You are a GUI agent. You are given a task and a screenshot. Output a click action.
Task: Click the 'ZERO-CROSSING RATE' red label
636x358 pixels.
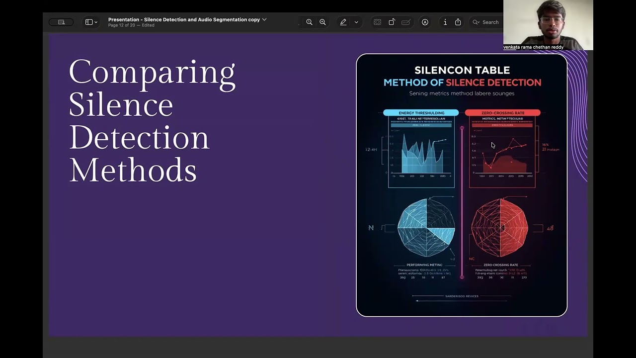[x=502, y=113]
